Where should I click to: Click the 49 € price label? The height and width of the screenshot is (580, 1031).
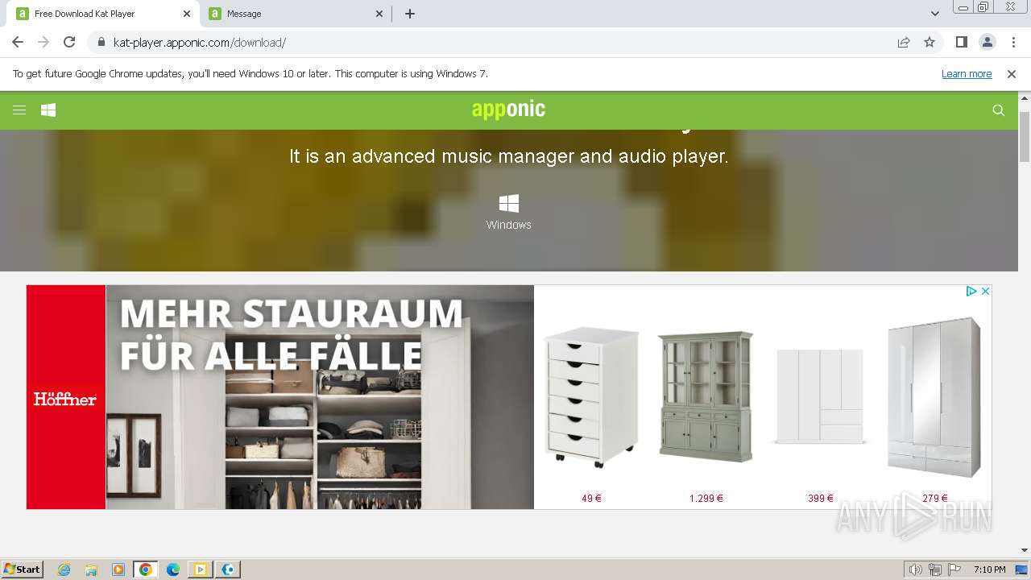tap(592, 499)
